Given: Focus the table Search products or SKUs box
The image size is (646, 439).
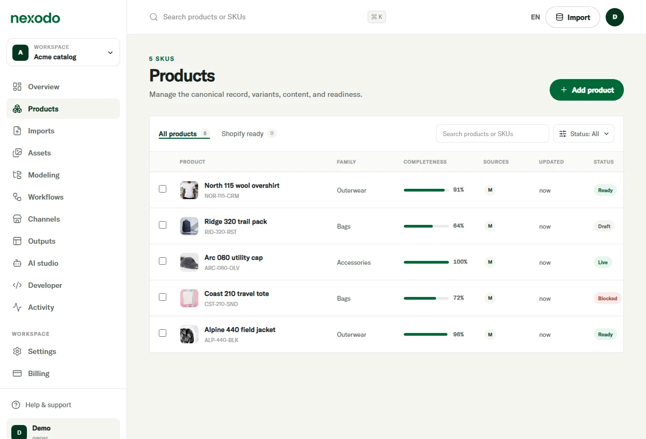Looking at the screenshot, I should (x=493, y=134).
